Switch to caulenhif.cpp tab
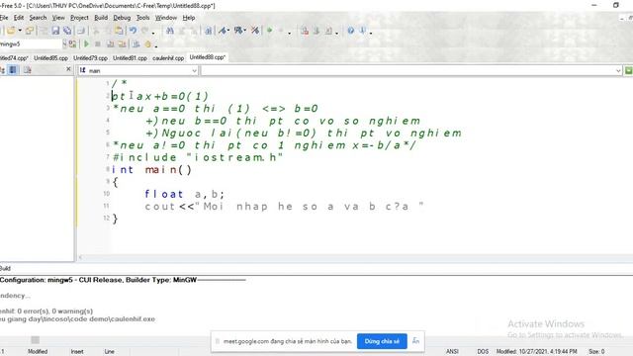 tap(168, 58)
